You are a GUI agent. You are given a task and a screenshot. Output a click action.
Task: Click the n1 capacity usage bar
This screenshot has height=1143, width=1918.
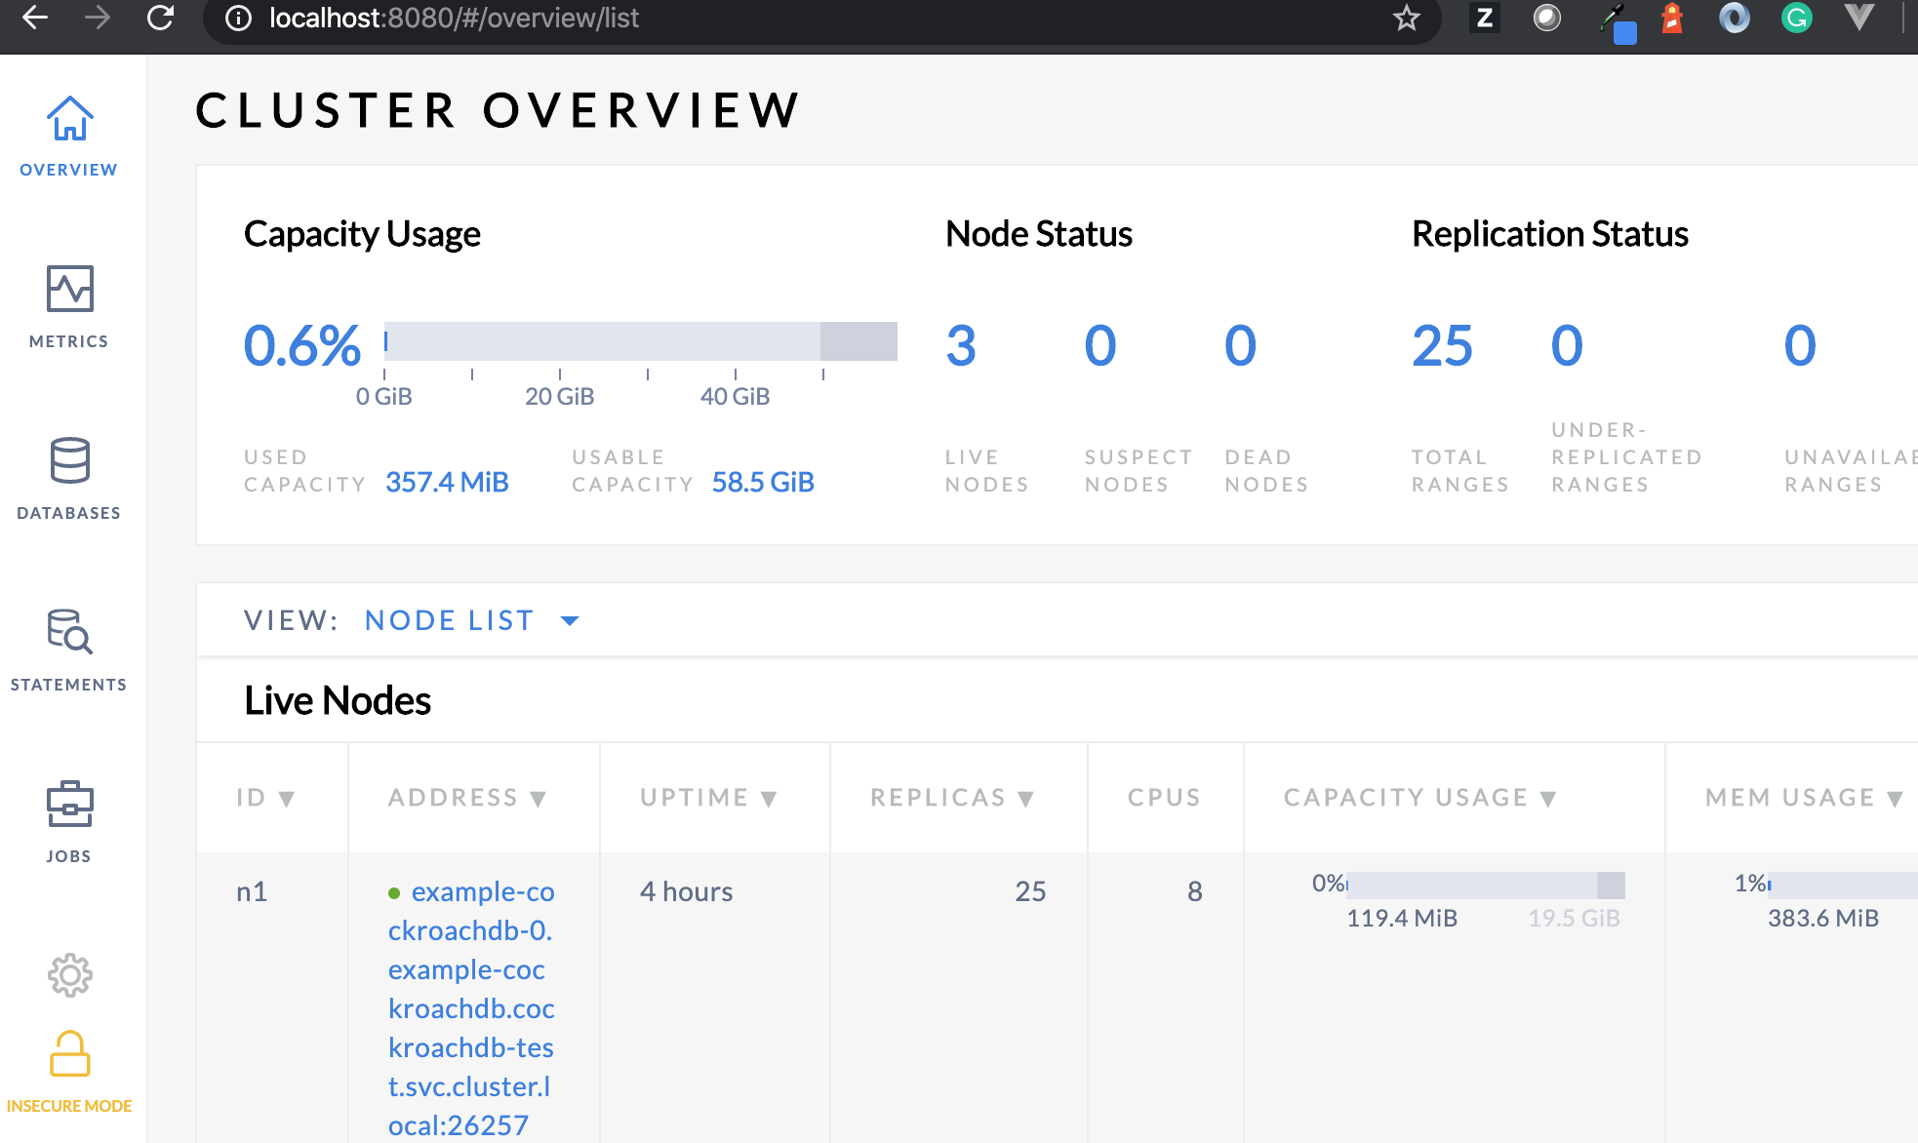tap(1486, 886)
